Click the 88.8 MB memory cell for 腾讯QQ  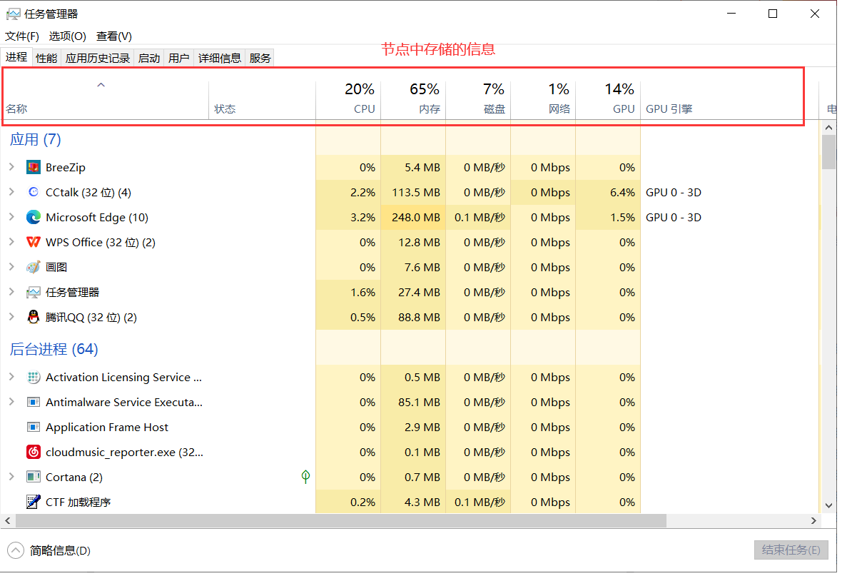click(x=413, y=317)
